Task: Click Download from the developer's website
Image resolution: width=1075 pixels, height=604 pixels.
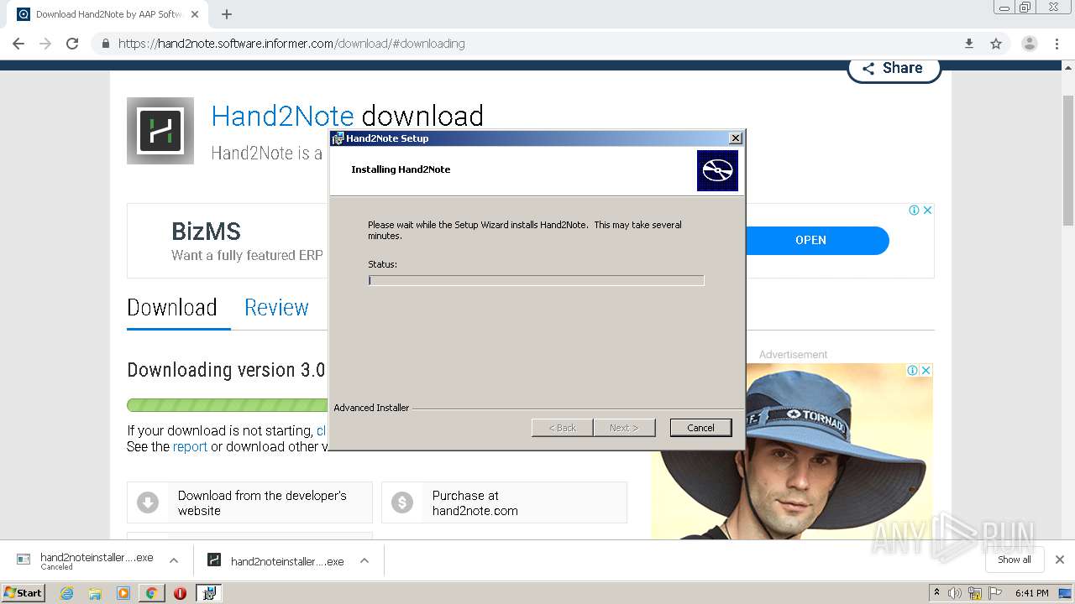Action: coord(249,502)
